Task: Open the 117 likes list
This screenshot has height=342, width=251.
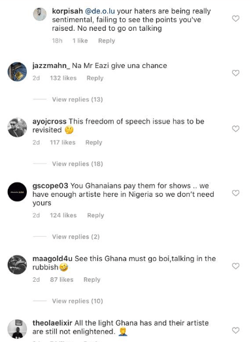Action: pyautogui.click(x=63, y=143)
